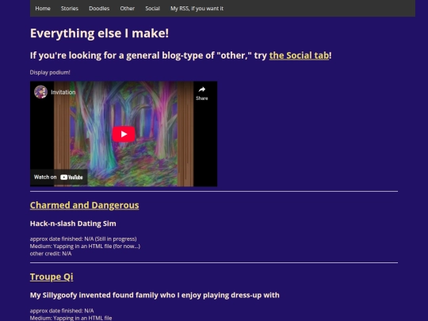The image size is (428, 321).
Task: Go to the Stories page
Action: (70, 9)
